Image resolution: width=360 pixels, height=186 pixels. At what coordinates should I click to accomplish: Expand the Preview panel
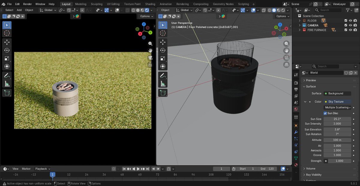[330, 80]
